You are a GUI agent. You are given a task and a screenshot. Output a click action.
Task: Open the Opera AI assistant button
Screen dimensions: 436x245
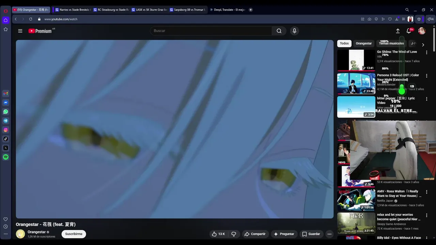tap(431, 19)
